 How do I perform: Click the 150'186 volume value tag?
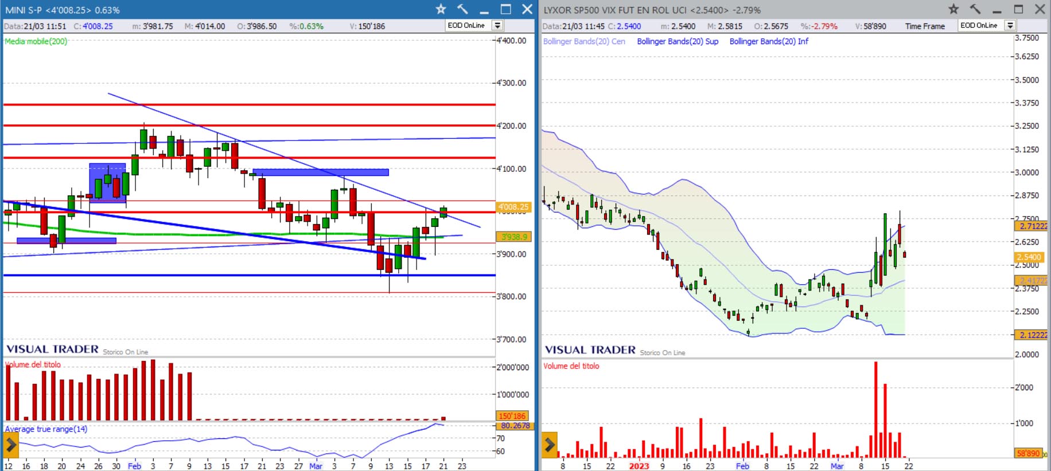tap(512, 416)
